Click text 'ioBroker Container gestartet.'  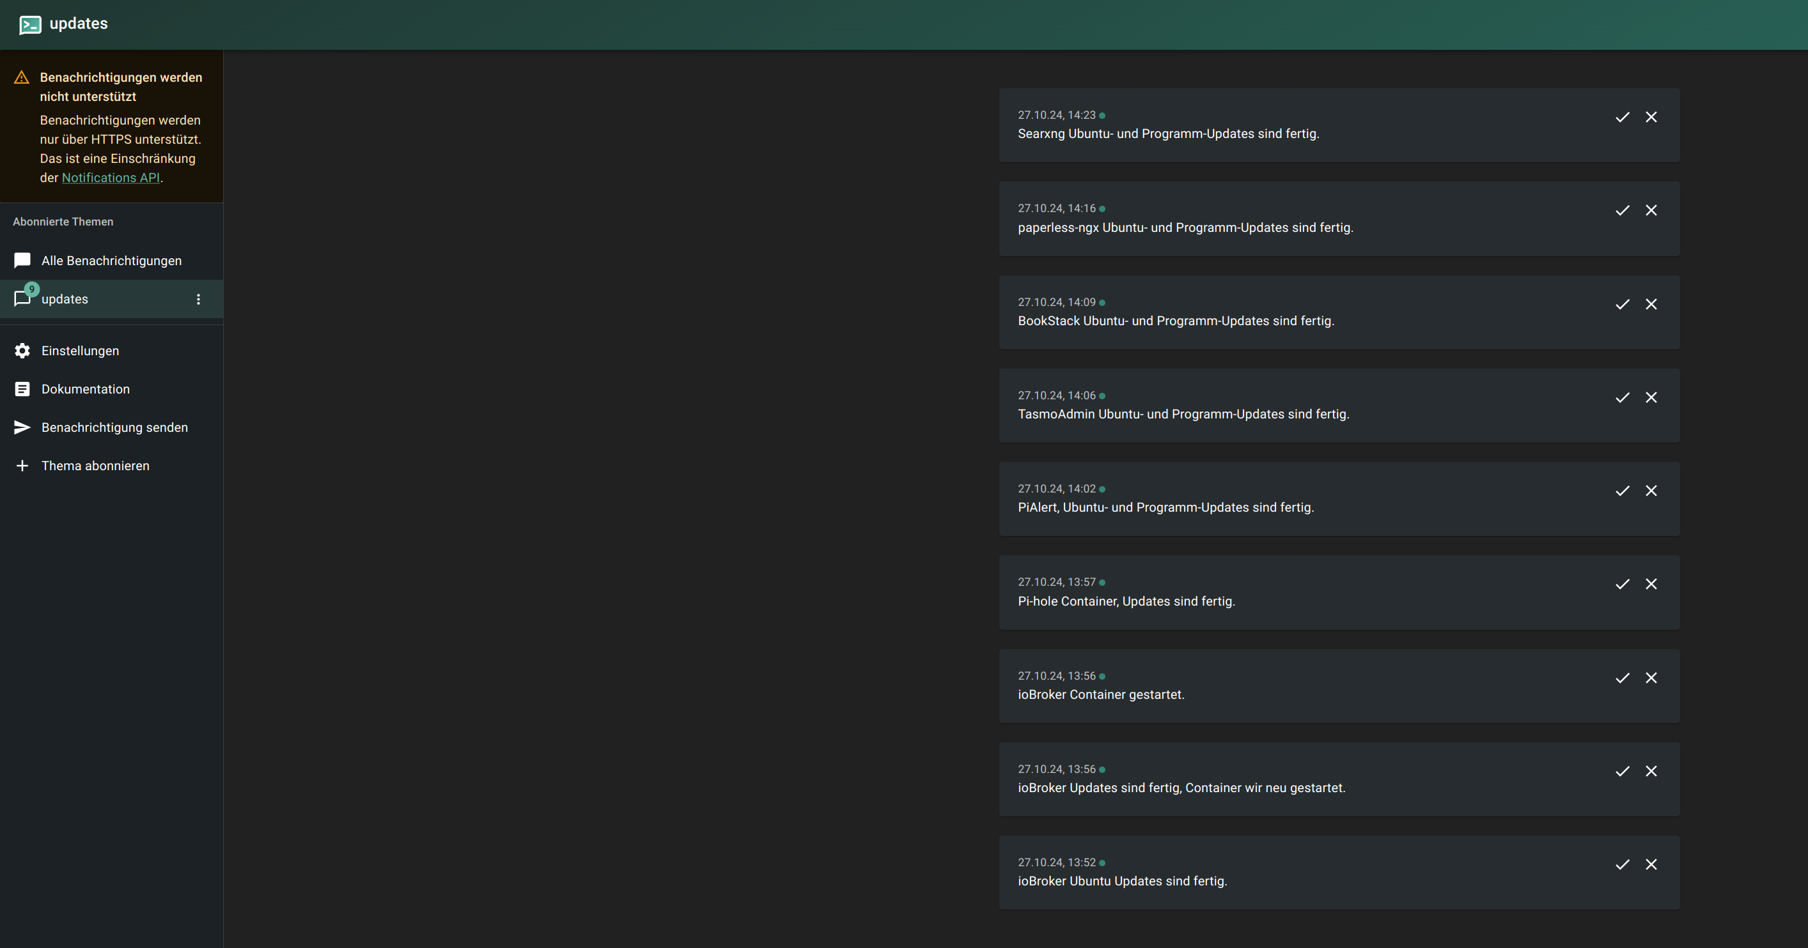[1101, 695]
